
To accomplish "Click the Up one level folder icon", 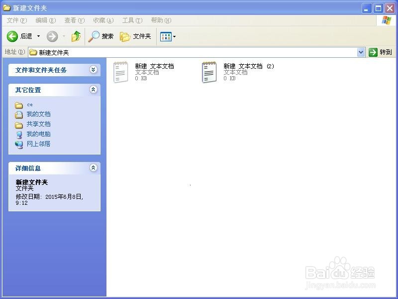I will coord(76,36).
